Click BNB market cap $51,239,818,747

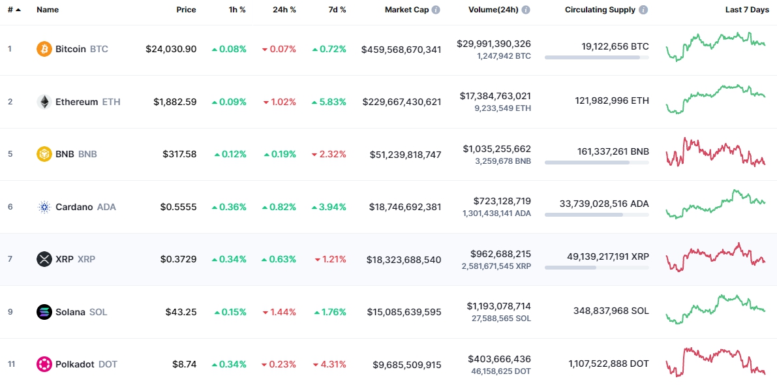[x=405, y=155]
